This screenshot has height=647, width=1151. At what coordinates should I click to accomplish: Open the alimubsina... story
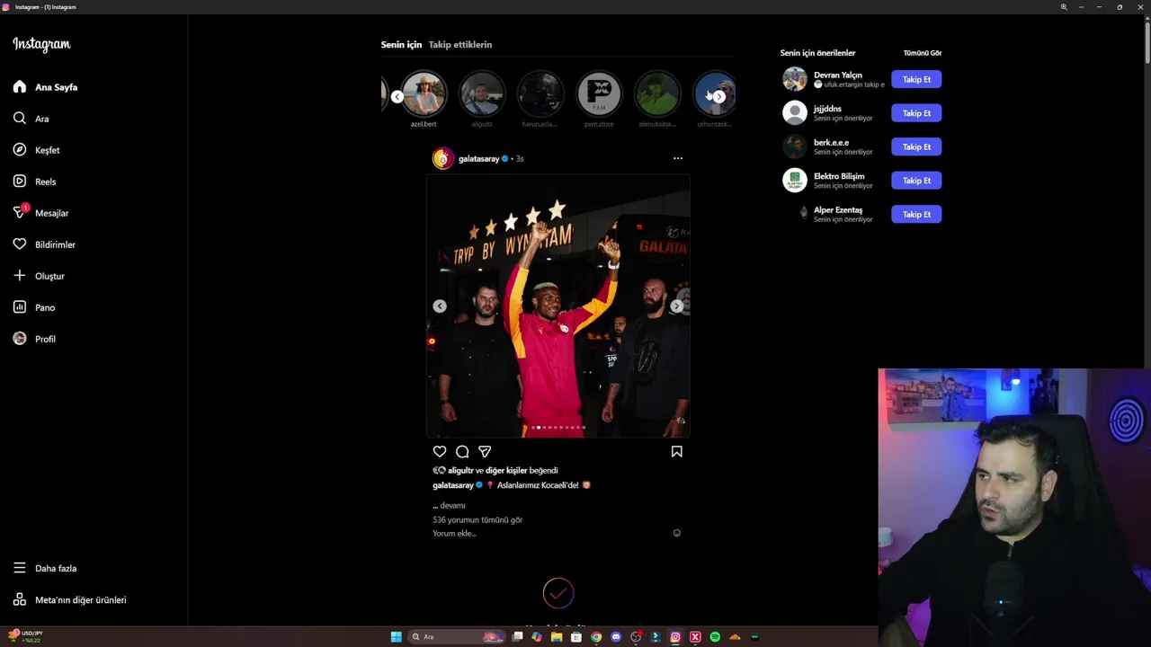(657, 93)
